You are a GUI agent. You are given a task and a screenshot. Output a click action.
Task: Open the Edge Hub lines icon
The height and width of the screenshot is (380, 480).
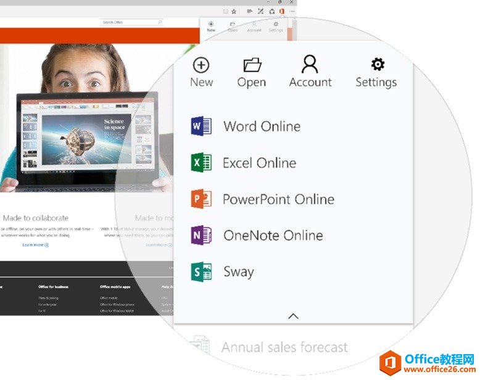coord(249,11)
